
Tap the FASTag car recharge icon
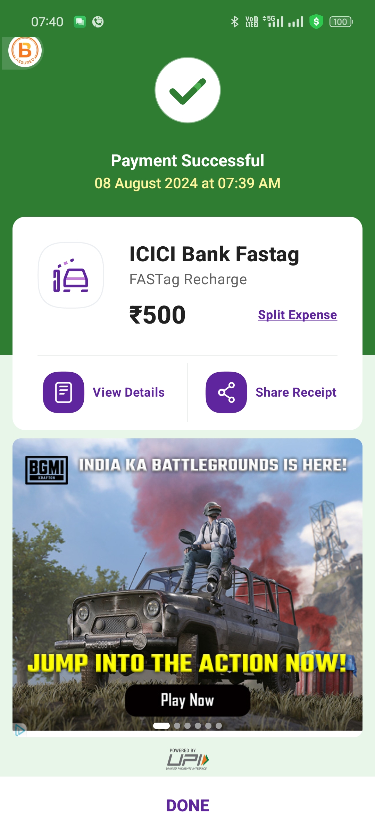point(71,275)
